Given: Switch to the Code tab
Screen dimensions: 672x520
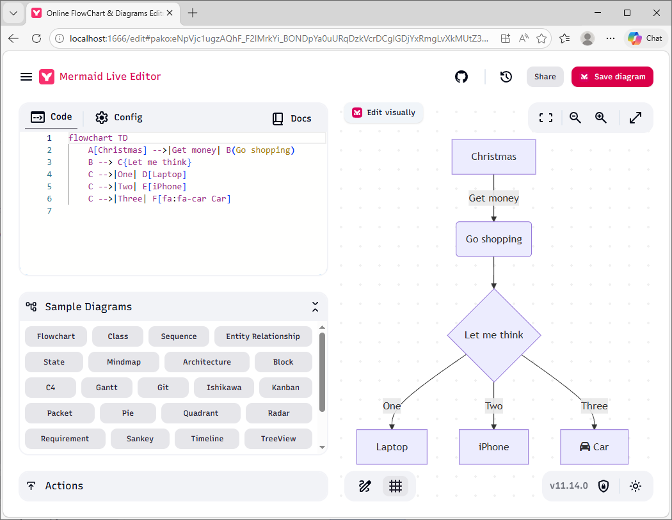Looking at the screenshot, I should coord(51,117).
